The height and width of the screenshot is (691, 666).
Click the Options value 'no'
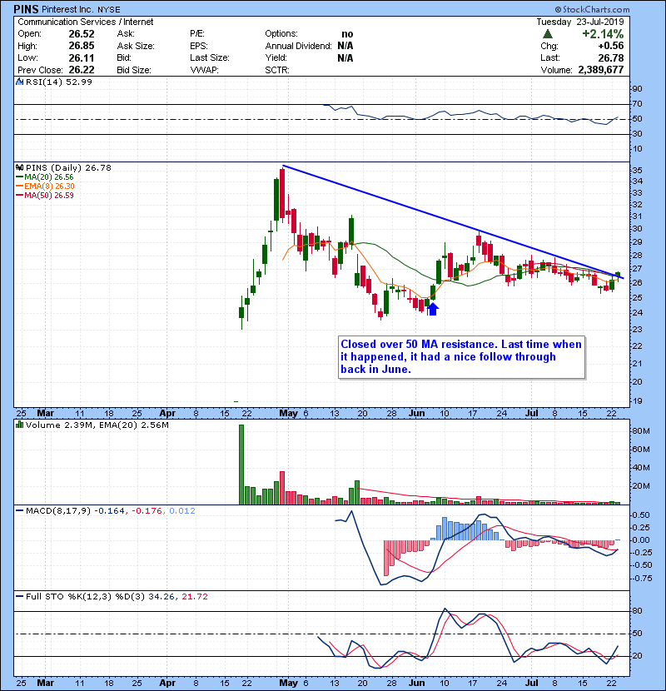[x=347, y=34]
